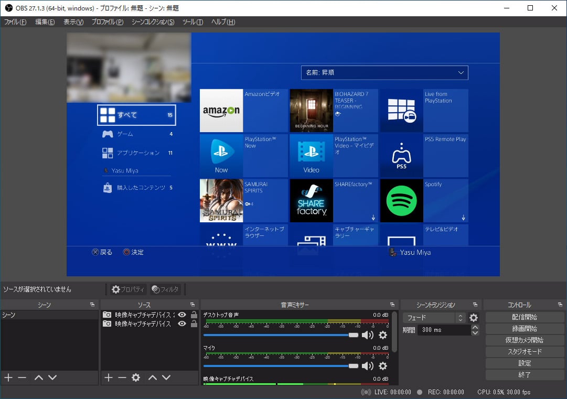The image size is (567, 399).
Task: Click 購入したコンテンツ entry in preview
Action: point(137,188)
